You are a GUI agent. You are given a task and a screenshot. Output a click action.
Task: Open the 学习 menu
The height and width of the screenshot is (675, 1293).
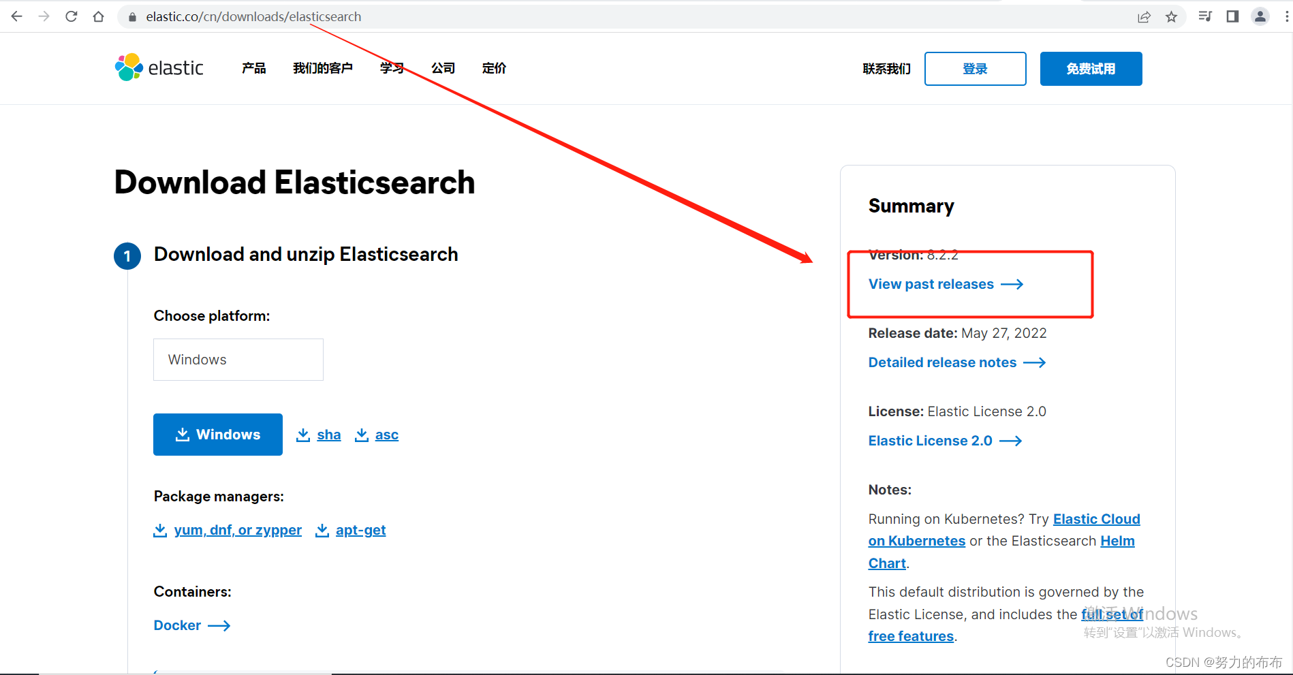pyautogui.click(x=392, y=68)
